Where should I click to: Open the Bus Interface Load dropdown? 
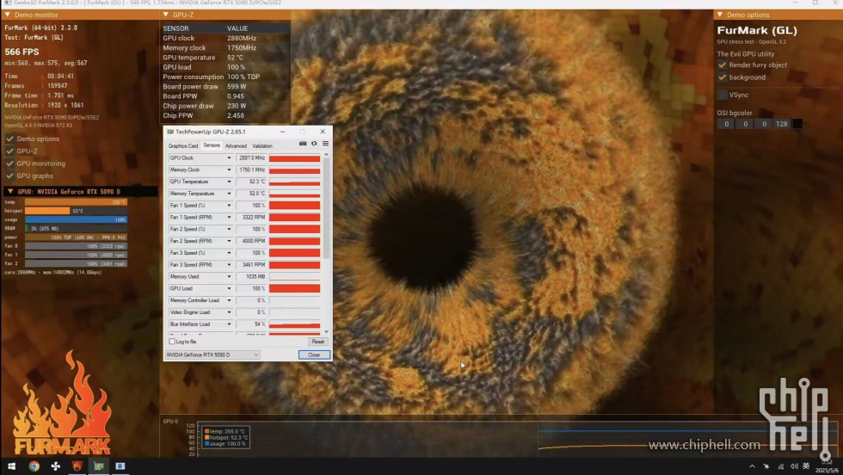[x=229, y=324]
